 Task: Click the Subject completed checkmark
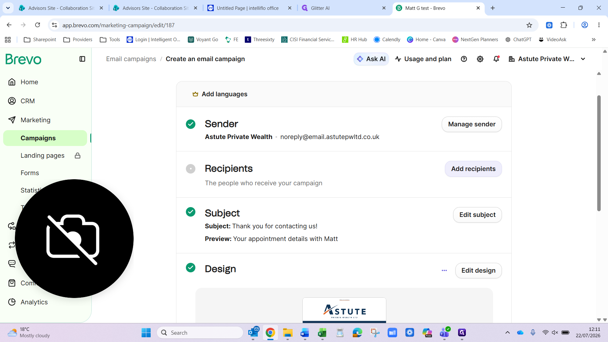[191, 212]
